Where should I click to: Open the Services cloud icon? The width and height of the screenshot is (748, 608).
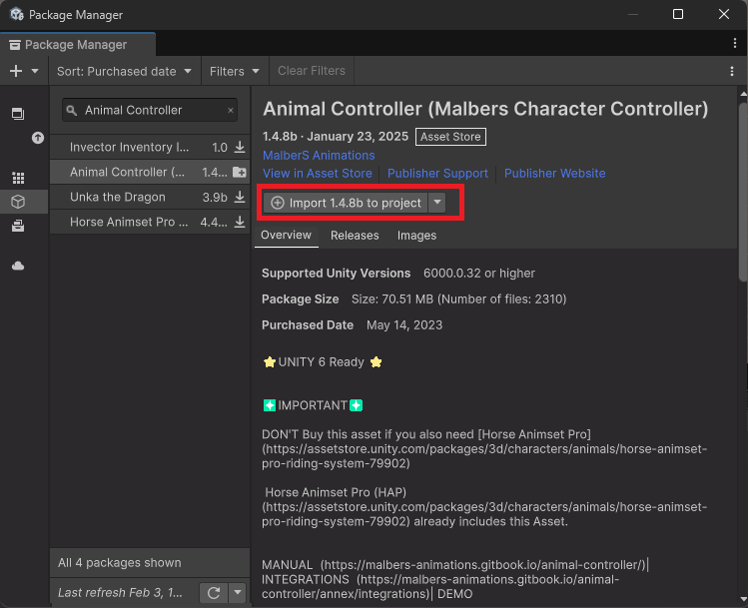tap(18, 266)
